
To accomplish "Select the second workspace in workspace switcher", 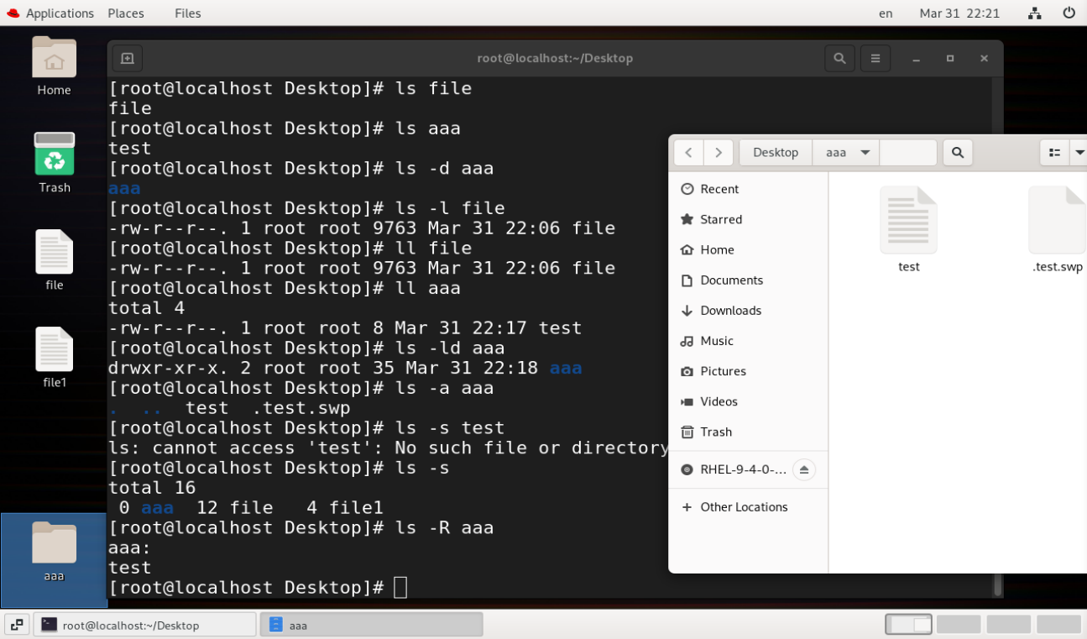I will pyautogui.click(x=959, y=625).
